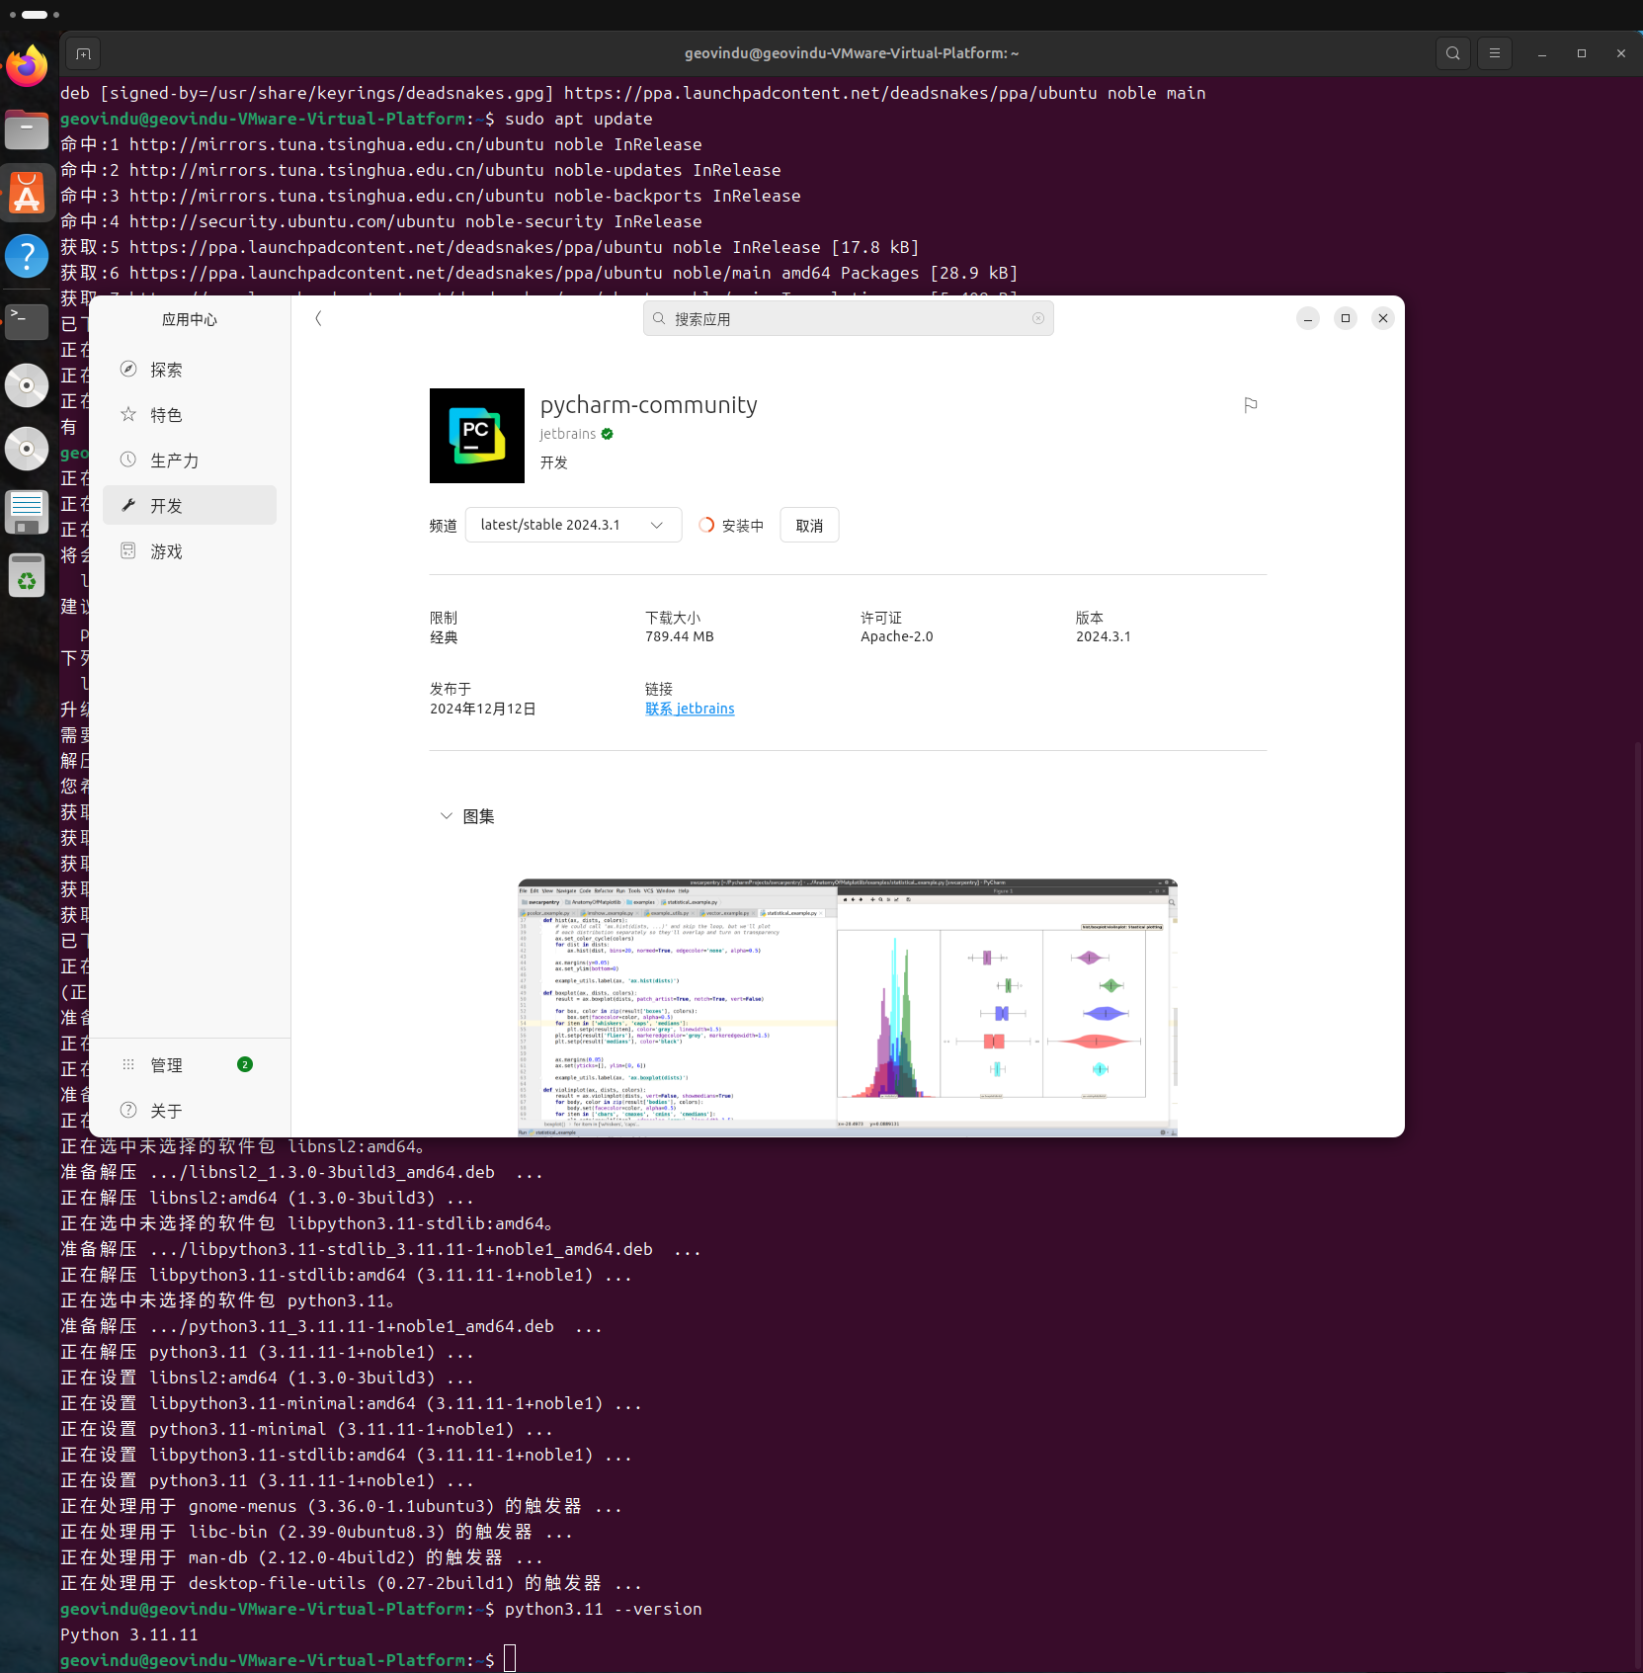Screen dimensions: 1643x1673
Task: Click the jetbrains publisher name
Action: tap(568, 434)
